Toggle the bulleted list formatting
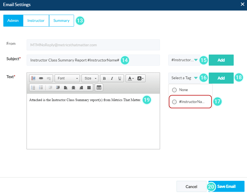The height and width of the screenshot is (193, 247). pyautogui.click(x=41, y=87)
